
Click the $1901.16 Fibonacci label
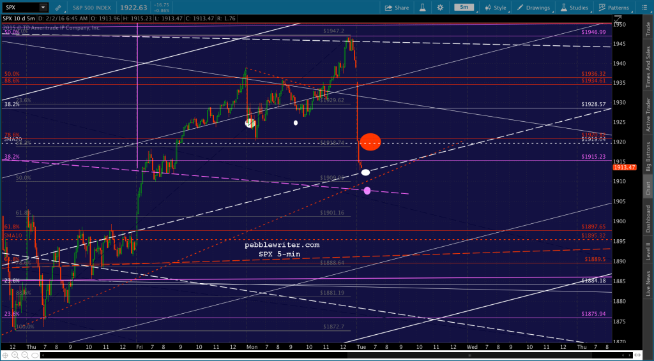332,213
